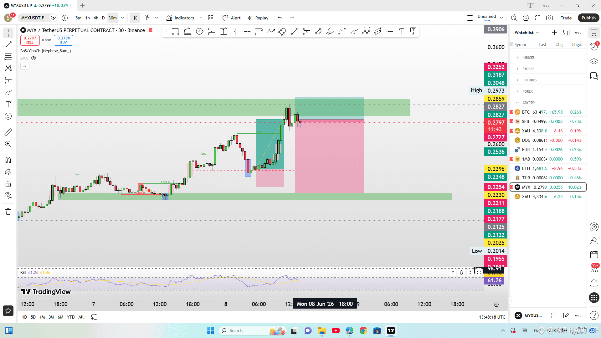
Task: Toggle the star favorites drawing toolbar
Action: point(8,310)
